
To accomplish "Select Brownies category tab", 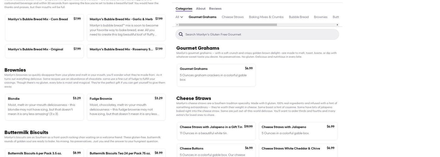I will [321, 17].
